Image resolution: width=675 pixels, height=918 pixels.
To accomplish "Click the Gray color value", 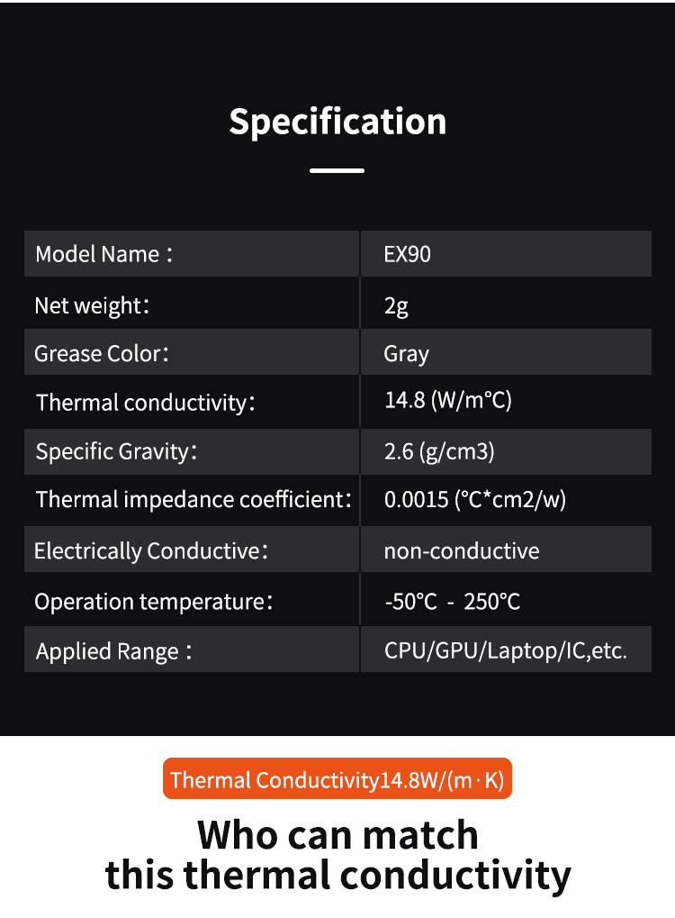I will [x=406, y=354].
